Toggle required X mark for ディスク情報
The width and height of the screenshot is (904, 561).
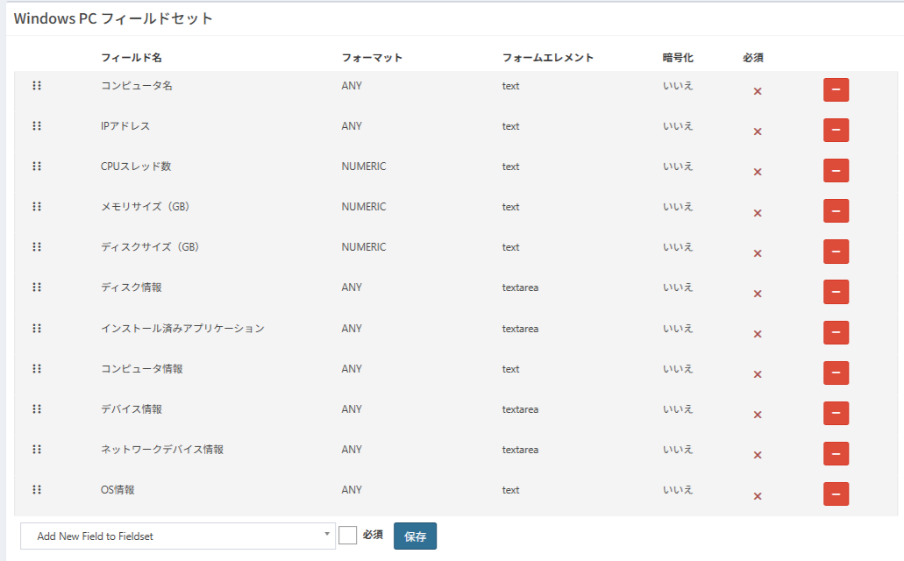[x=758, y=294]
